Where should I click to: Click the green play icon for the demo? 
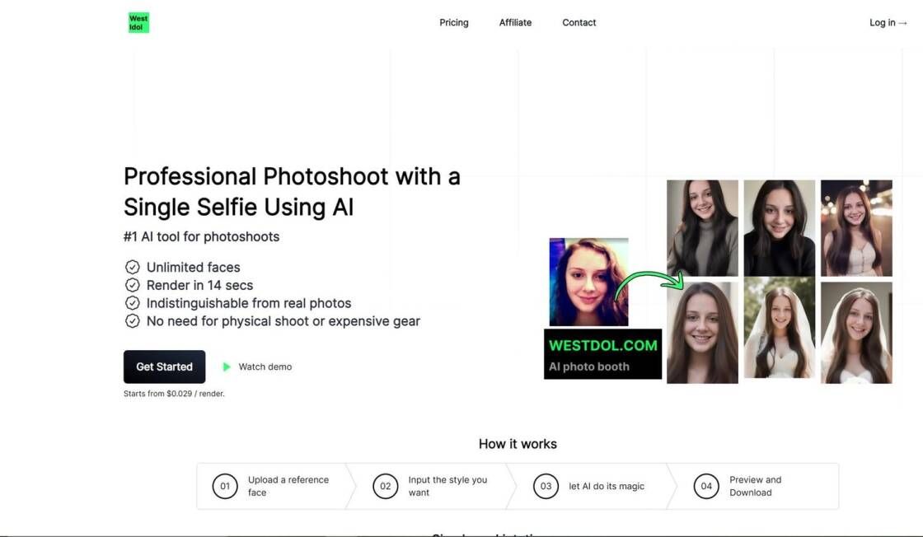pos(227,367)
